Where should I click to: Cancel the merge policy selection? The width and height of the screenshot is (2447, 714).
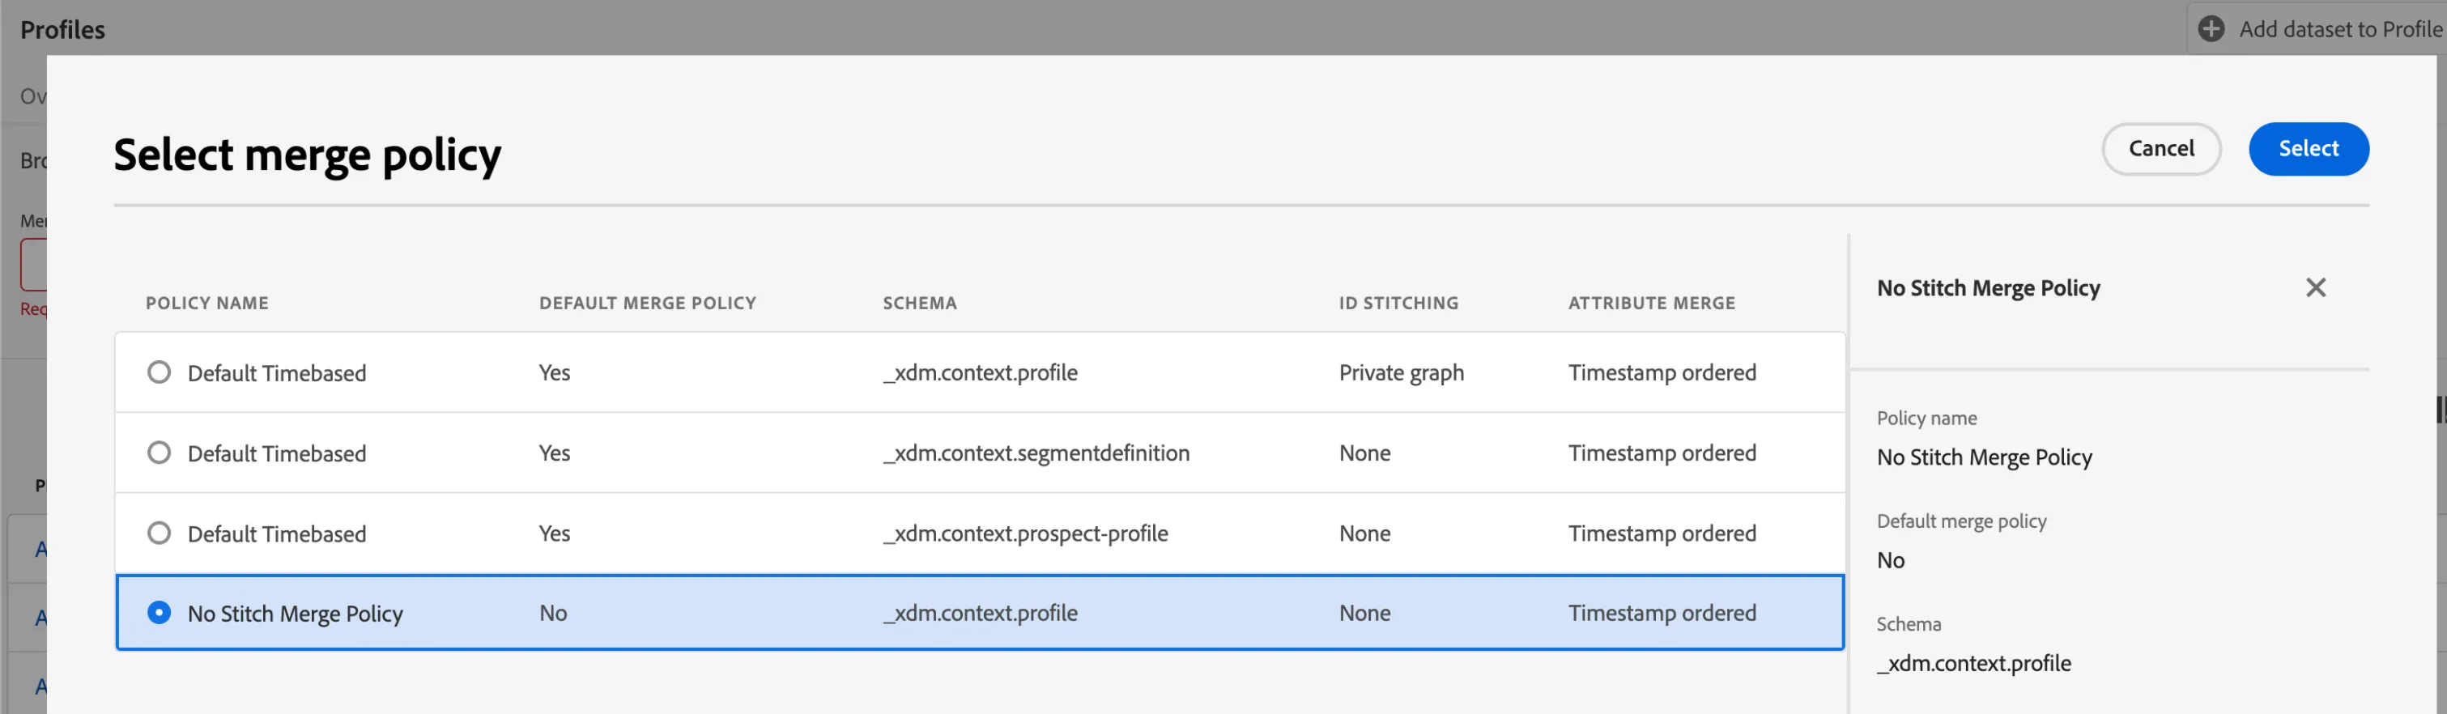[x=2161, y=149]
